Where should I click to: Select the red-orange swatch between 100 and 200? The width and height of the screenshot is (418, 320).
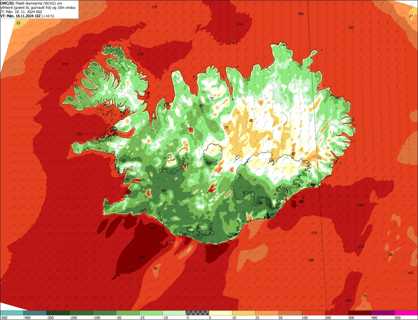tap(313, 313)
